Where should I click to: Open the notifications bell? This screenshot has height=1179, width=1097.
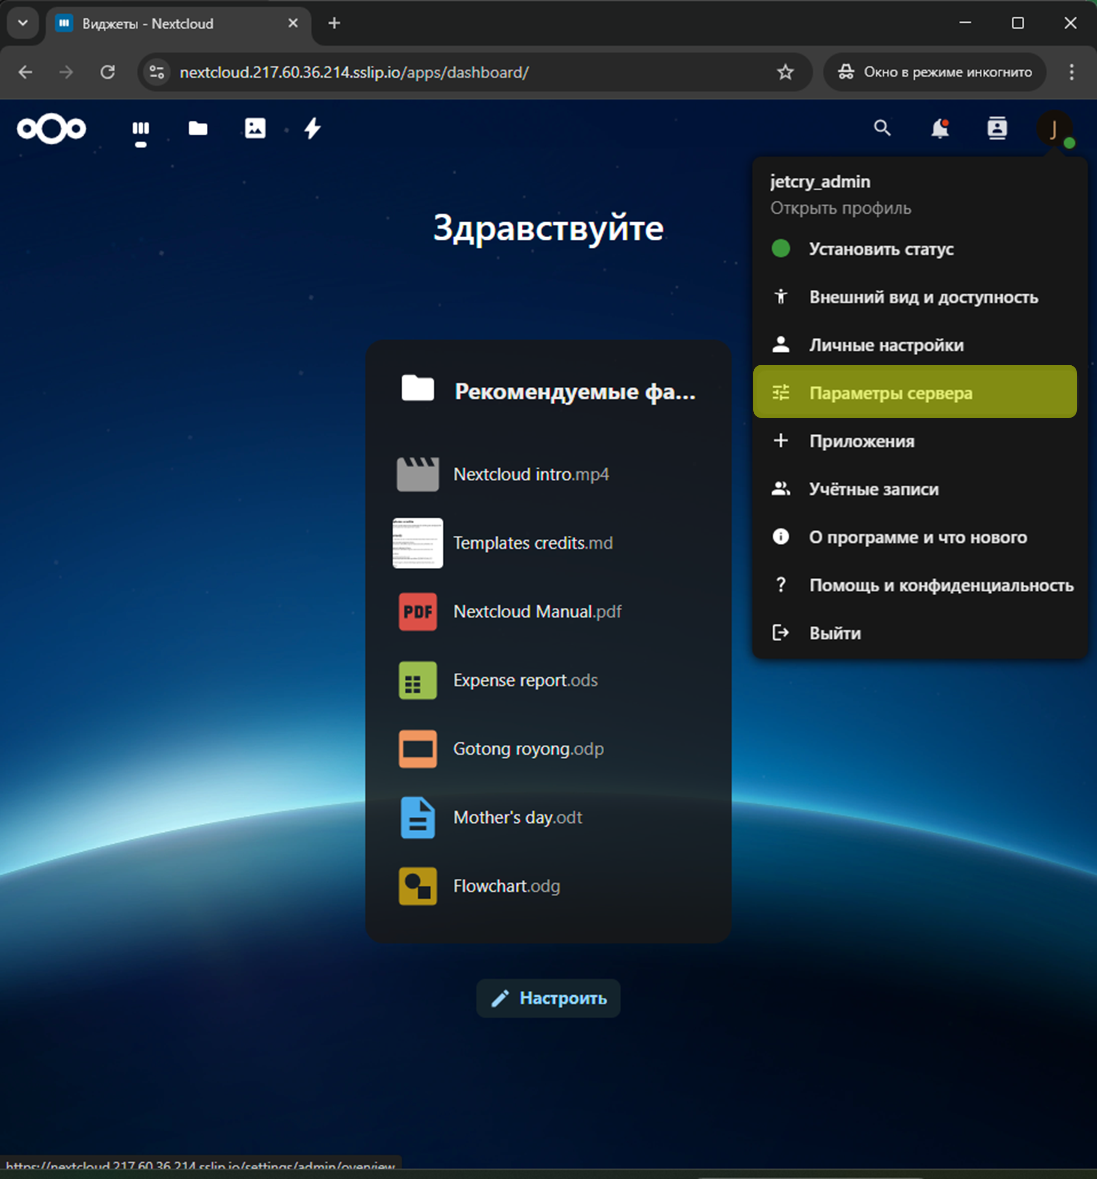click(x=939, y=128)
